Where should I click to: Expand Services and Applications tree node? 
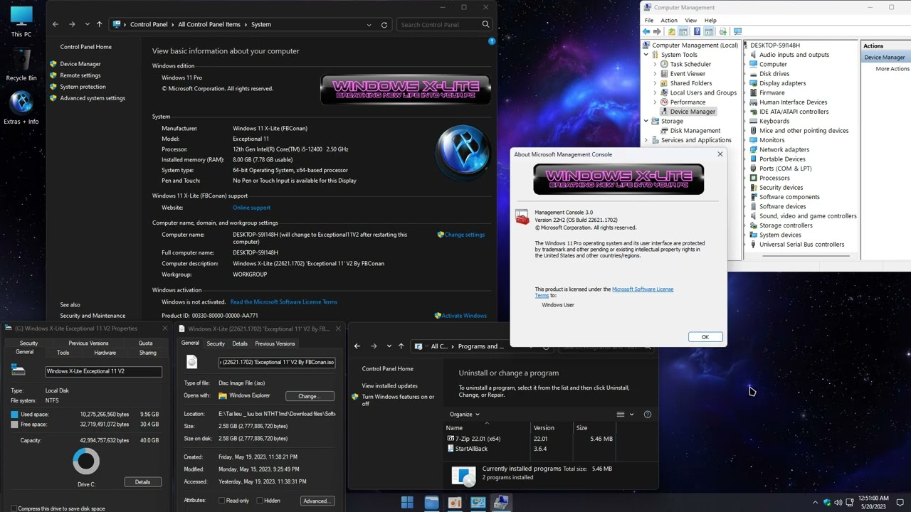[x=646, y=140]
